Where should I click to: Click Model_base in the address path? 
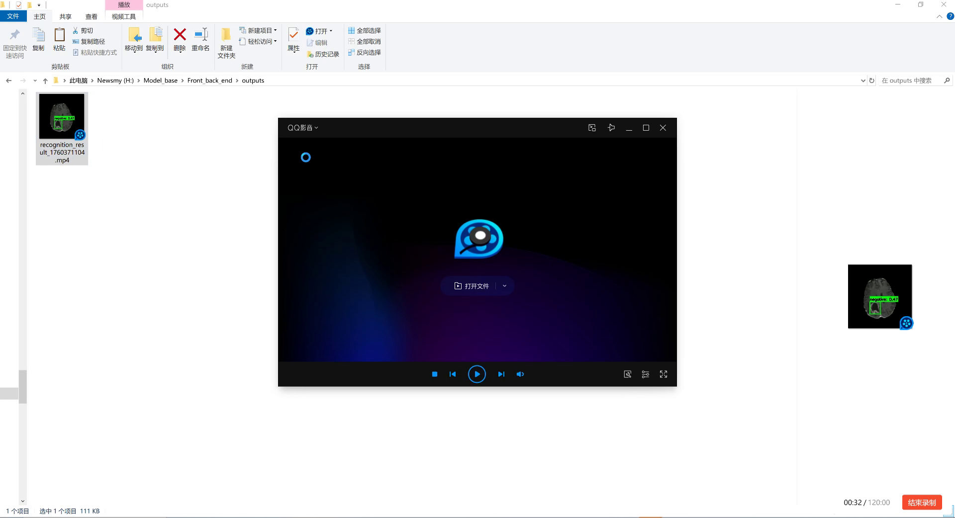click(160, 81)
